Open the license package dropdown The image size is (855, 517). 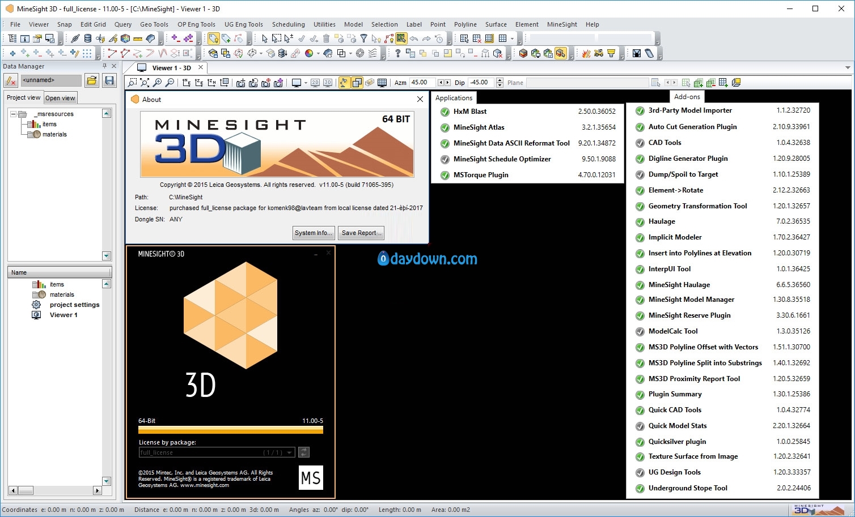(290, 452)
